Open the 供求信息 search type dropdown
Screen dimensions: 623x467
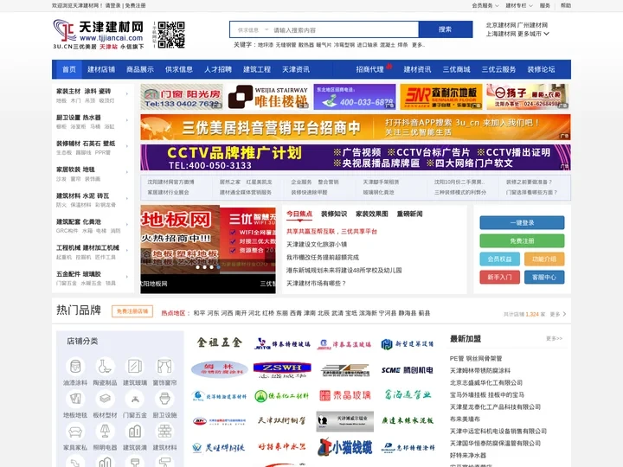pyautogui.click(x=253, y=29)
